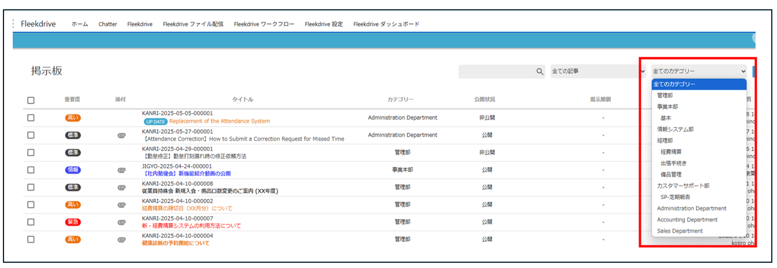
Task: Click attachment clip icon for KANRI-2025-04-10-000008
Action: coord(121,188)
